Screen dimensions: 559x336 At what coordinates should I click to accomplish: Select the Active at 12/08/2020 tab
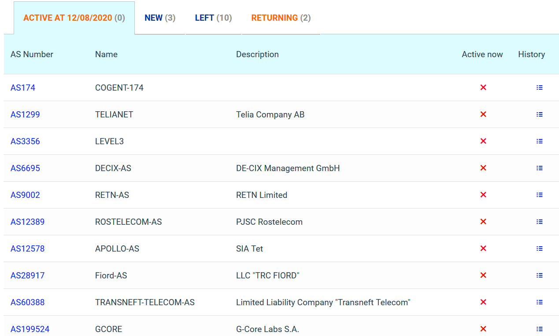[74, 18]
